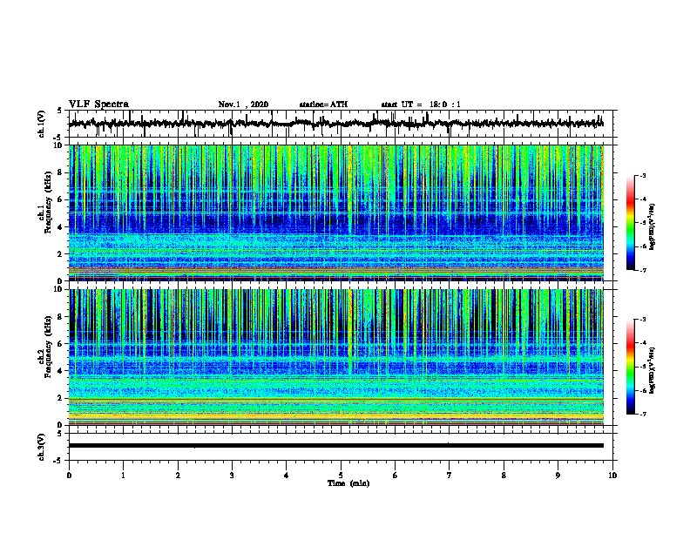Click the ch.2 spectrogram "10" kHz tick label
Viewport: 690px width, 533px height.
click(x=57, y=289)
